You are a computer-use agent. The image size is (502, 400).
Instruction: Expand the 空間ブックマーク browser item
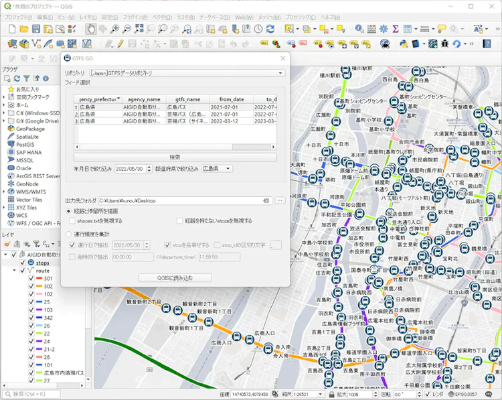(x=4, y=97)
